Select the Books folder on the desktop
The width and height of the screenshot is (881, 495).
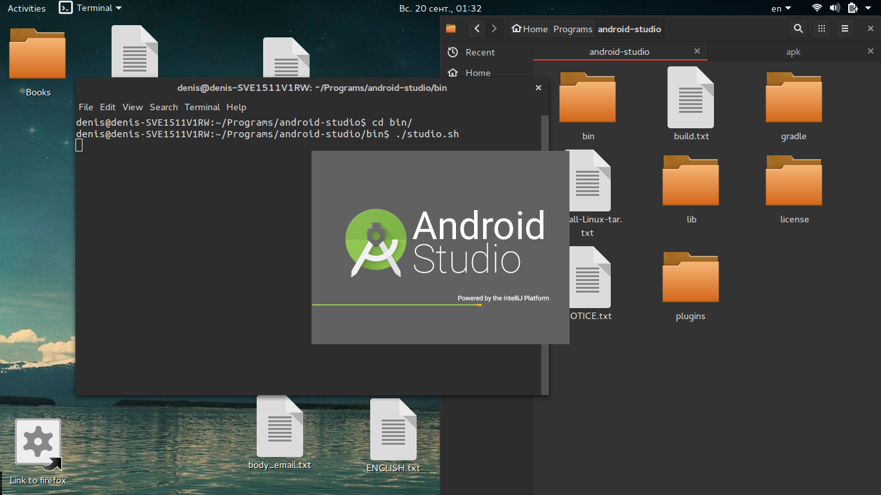38,63
